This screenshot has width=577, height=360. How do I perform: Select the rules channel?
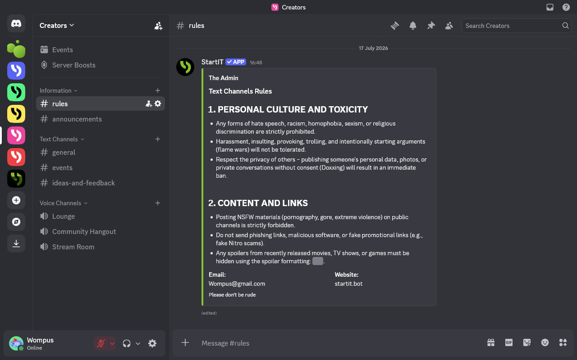pyautogui.click(x=101, y=103)
